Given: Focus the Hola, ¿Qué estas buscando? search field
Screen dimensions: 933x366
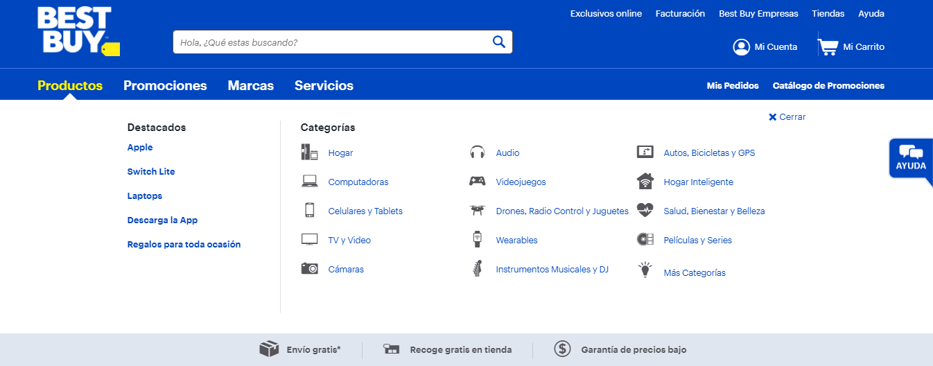Looking at the screenshot, I should click(x=333, y=42).
